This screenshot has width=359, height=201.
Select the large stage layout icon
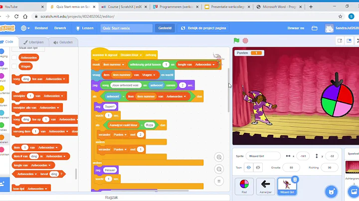(349, 41)
